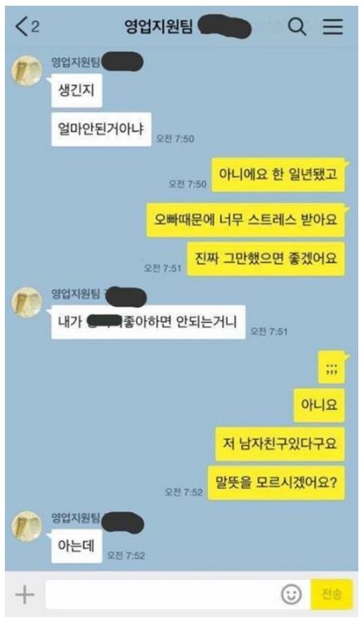Tap the sender's profile picture beside 생긴지
This screenshot has height=619, width=364.
27,72
